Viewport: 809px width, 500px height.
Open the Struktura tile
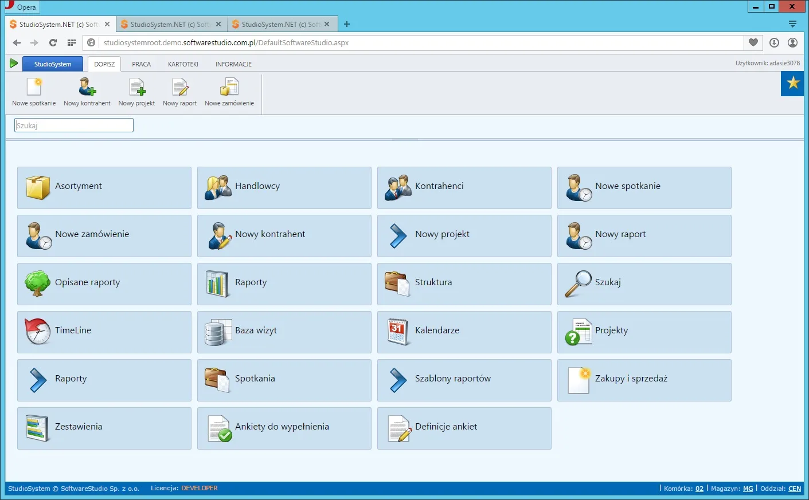pos(464,284)
